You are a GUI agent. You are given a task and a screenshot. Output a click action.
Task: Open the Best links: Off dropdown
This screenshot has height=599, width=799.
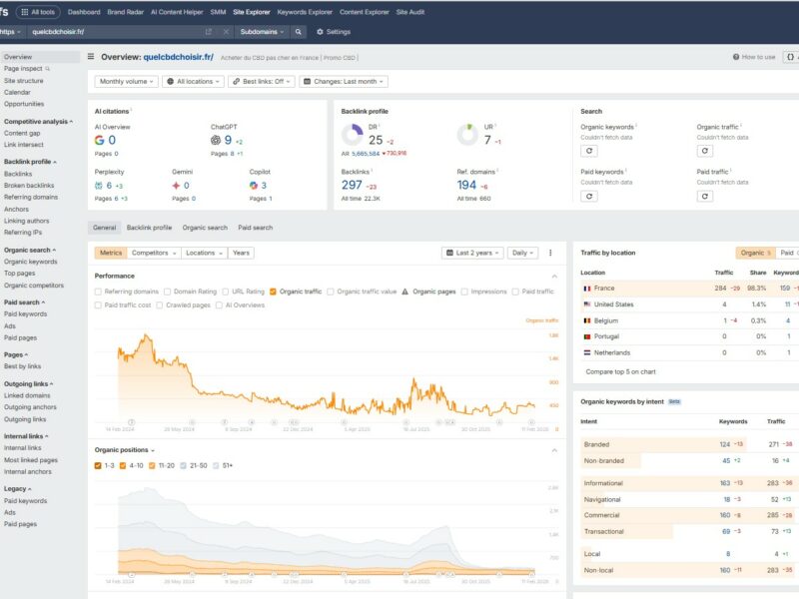pyautogui.click(x=262, y=82)
